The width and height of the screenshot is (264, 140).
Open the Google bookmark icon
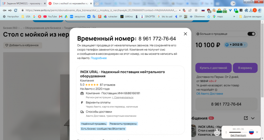(34, 16)
